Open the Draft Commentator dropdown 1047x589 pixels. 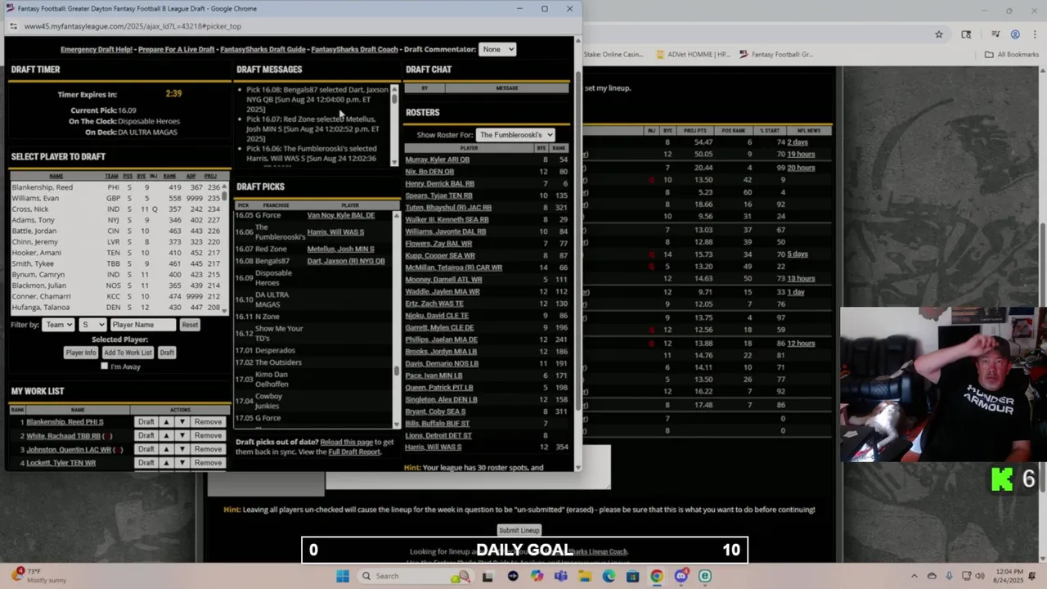point(497,49)
